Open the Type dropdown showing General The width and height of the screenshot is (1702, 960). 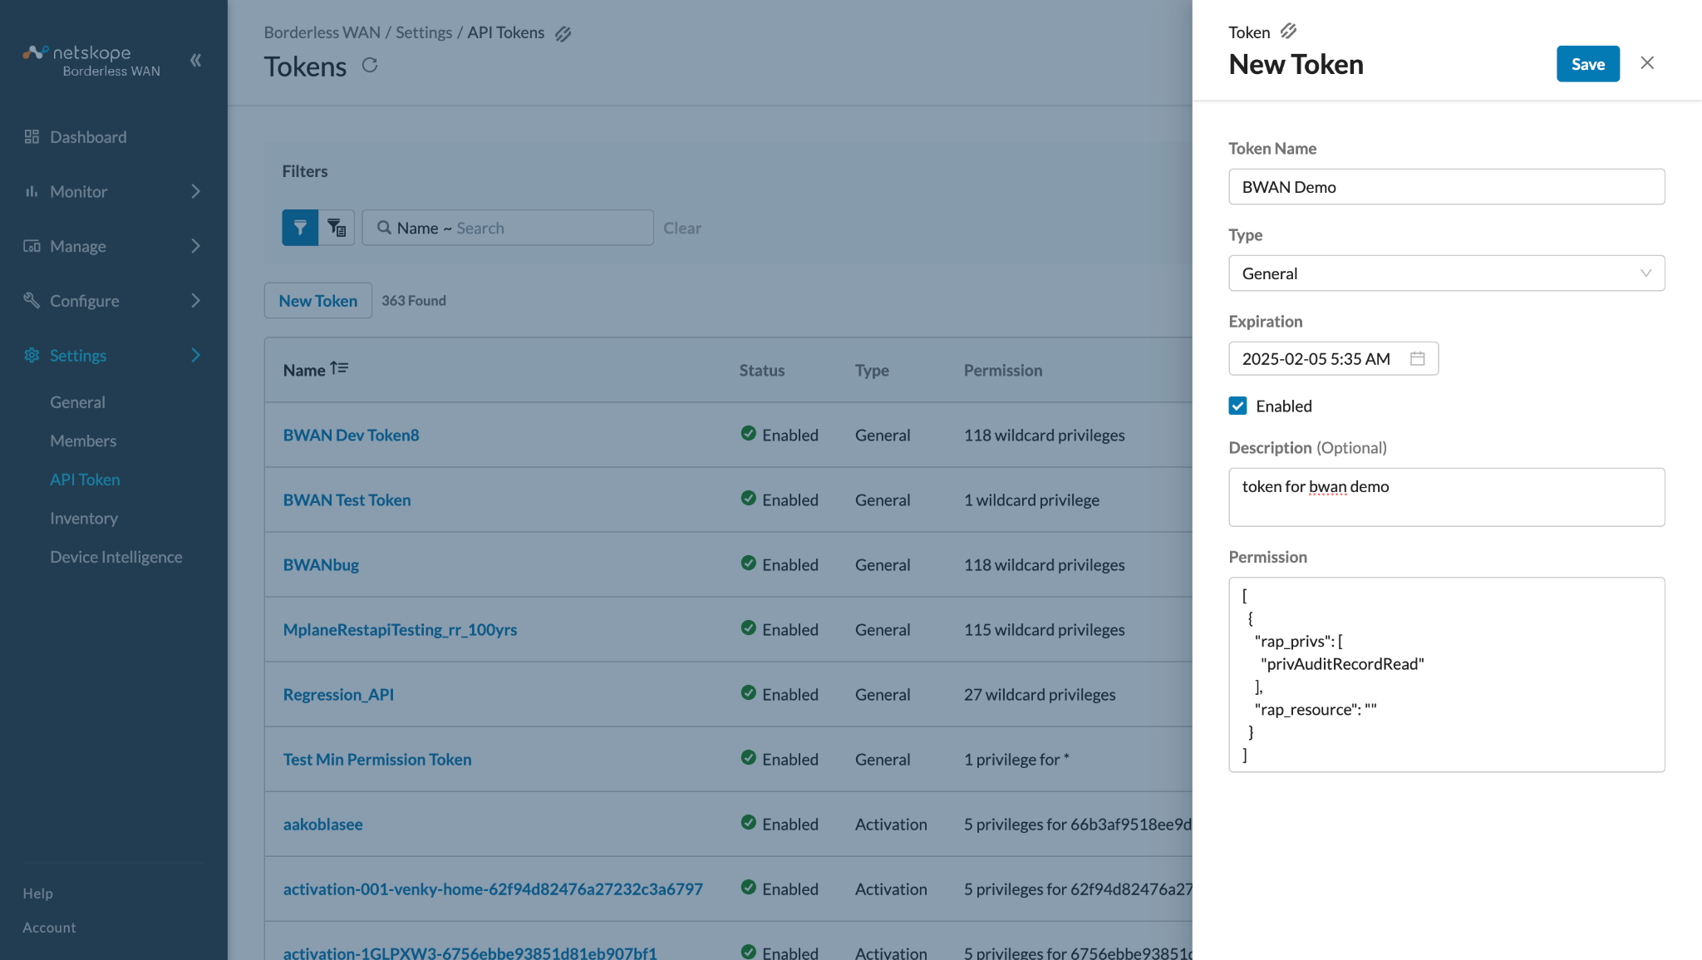coord(1446,273)
